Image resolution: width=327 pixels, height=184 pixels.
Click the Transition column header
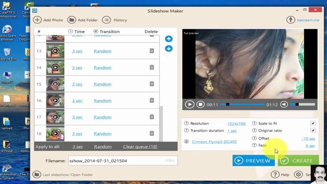pyautogui.click(x=107, y=32)
